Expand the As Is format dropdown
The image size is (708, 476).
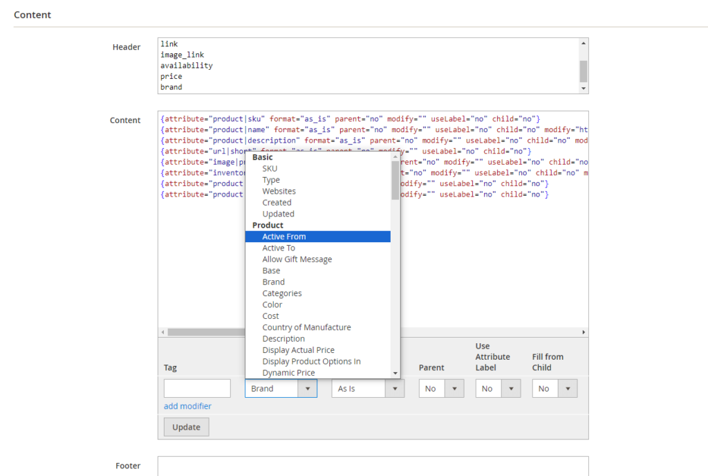click(367, 389)
